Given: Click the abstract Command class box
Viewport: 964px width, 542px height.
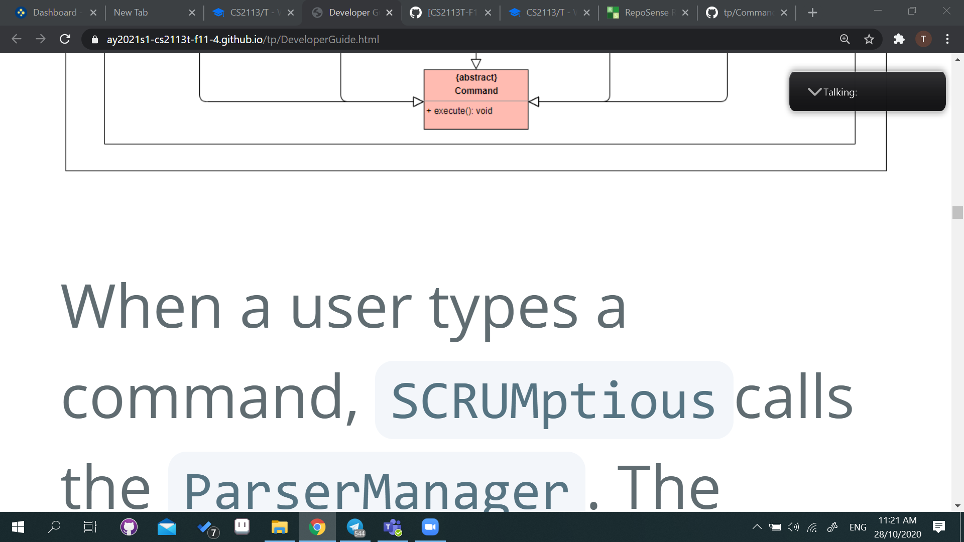Looking at the screenshot, I should [476, 99].
